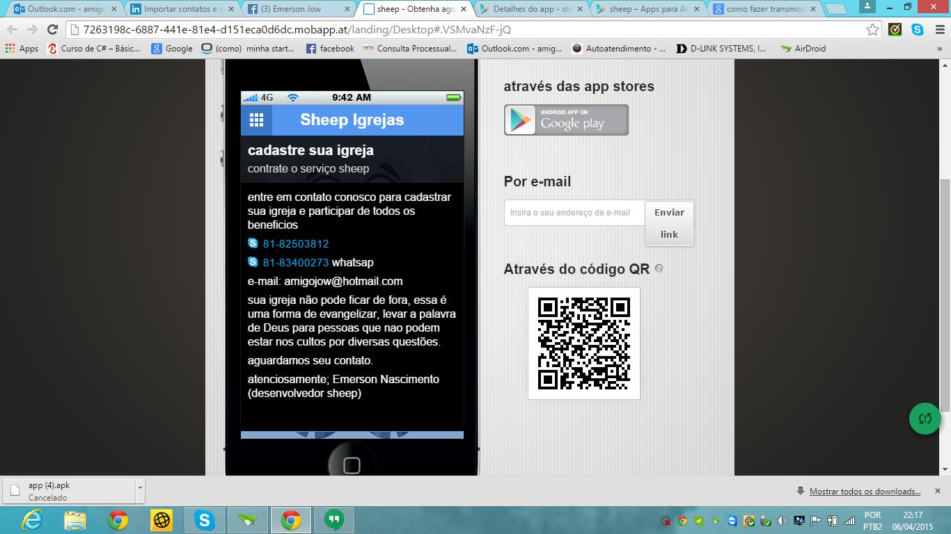Open the 'Detalhes do app' tab
951x534 pixels.
530,10
